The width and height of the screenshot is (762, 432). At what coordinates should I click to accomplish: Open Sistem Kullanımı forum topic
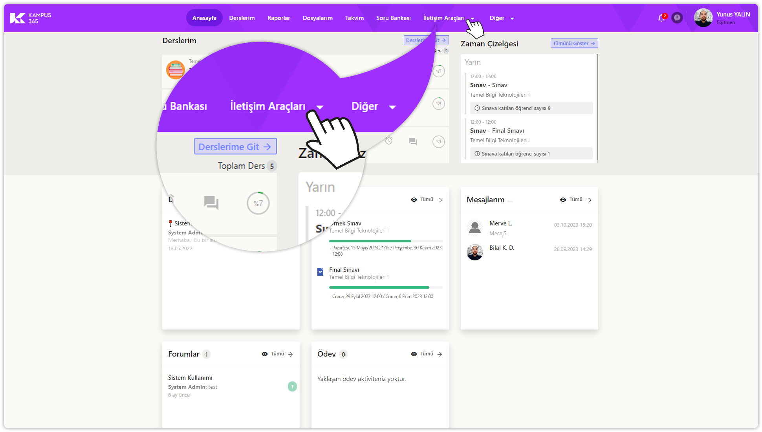[190, 378]
